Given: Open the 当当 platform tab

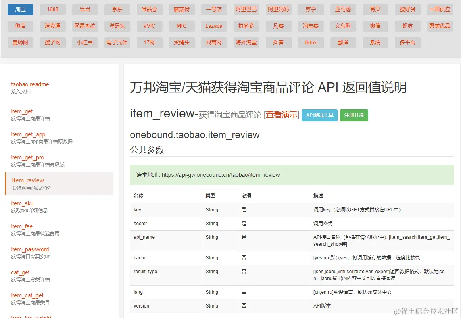Looking at the screenshot, I should (85, 9).
